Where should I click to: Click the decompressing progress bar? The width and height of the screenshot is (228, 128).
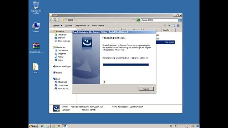tap(126, 65)
